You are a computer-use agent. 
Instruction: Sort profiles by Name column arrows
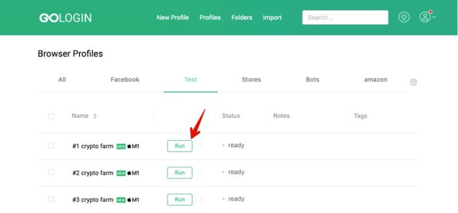95,116
